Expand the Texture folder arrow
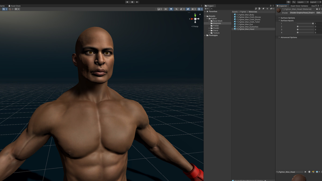 click(x=209, y=33)
